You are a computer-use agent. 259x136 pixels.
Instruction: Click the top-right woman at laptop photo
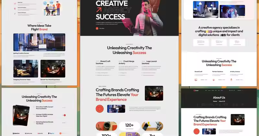[206, 9]
